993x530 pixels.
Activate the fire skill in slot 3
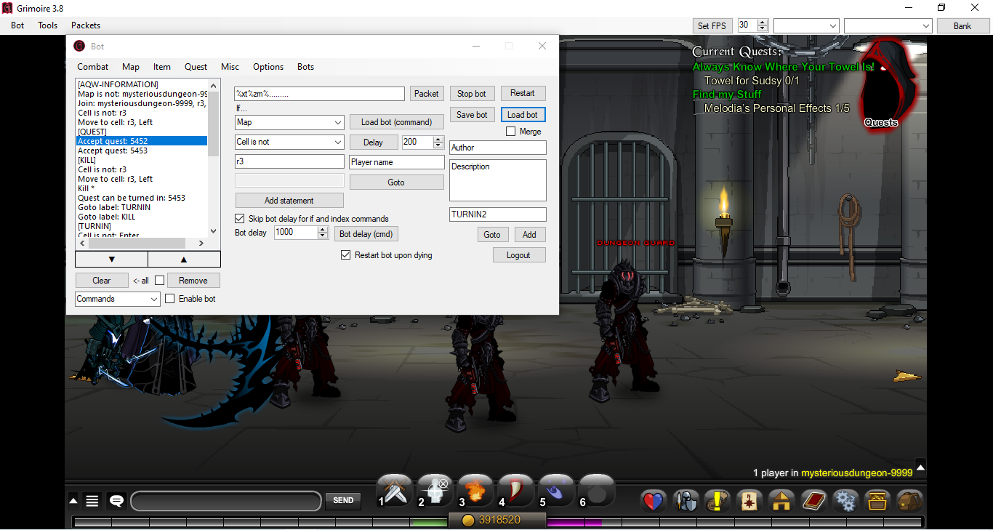click(x=475, y=490)
